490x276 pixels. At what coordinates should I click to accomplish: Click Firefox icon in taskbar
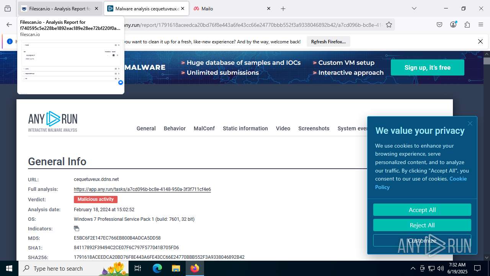click(195, 268)
